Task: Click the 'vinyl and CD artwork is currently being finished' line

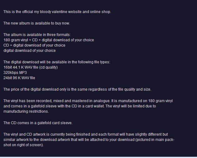Action: pos(86,134)
